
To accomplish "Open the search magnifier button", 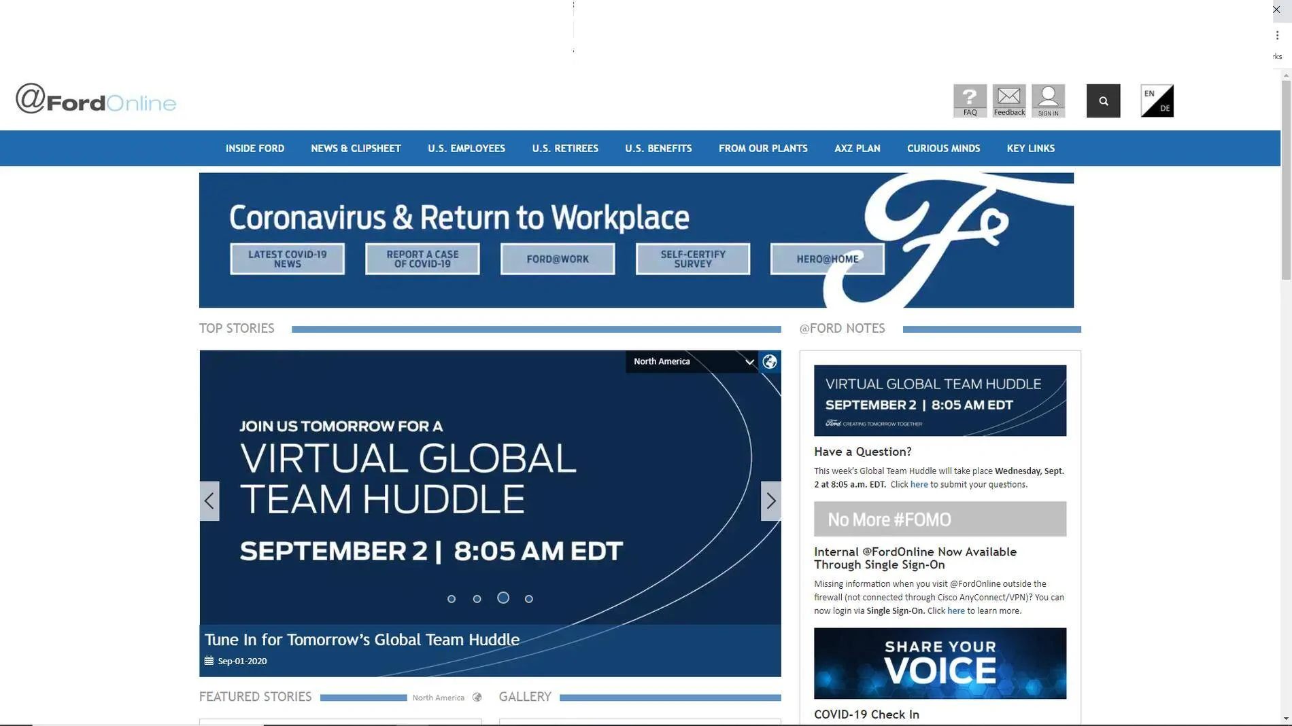I will [1103, 101].
